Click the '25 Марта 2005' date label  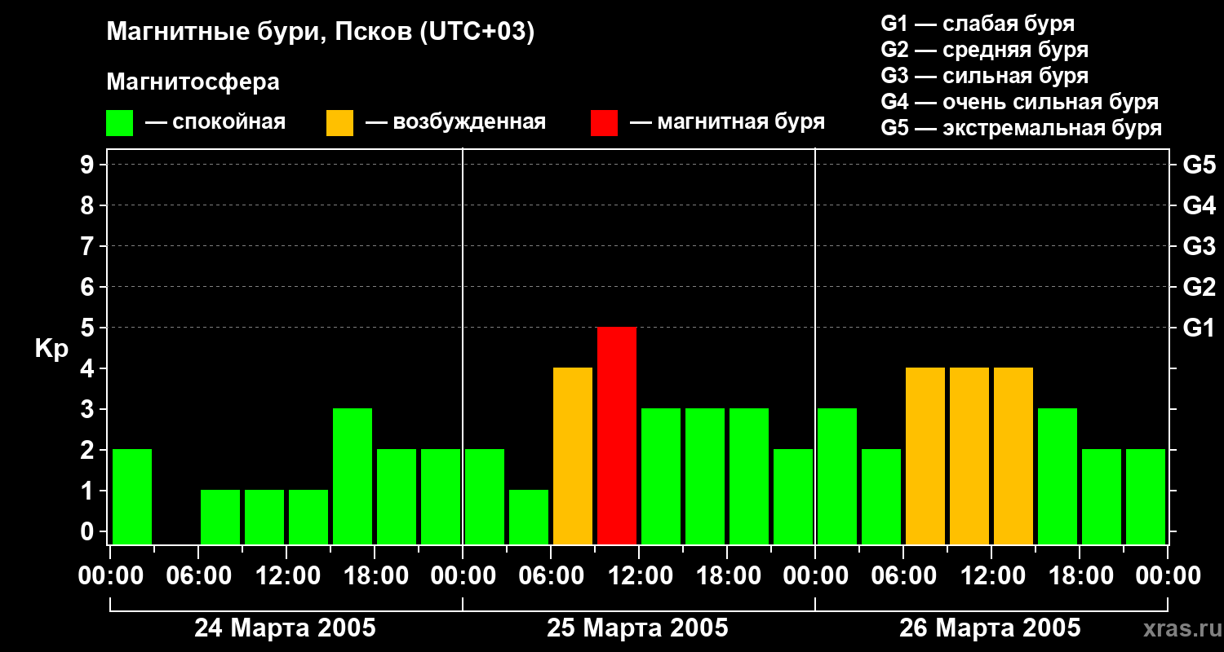(637, 628)
